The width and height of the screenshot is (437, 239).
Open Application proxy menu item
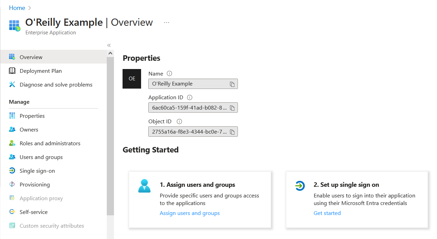point(54,198)
